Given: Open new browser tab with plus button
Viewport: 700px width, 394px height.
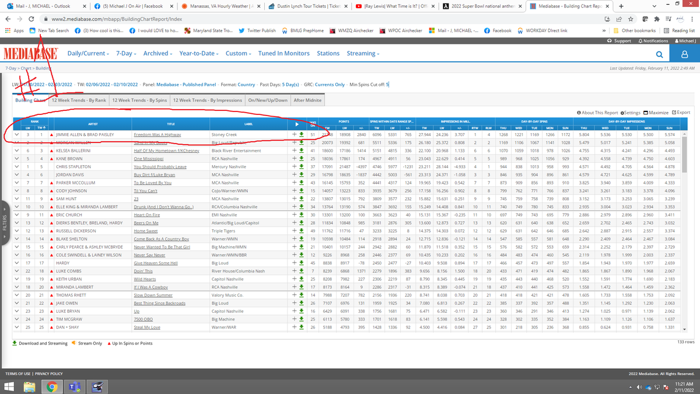Looking at the screenshot, I should (621, 6).
